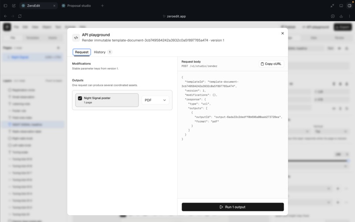Image resolution: width=355 pixels, height=222 pixels.
Task: Click the "format": "pdf" line in request body
Action: (207, 122)
